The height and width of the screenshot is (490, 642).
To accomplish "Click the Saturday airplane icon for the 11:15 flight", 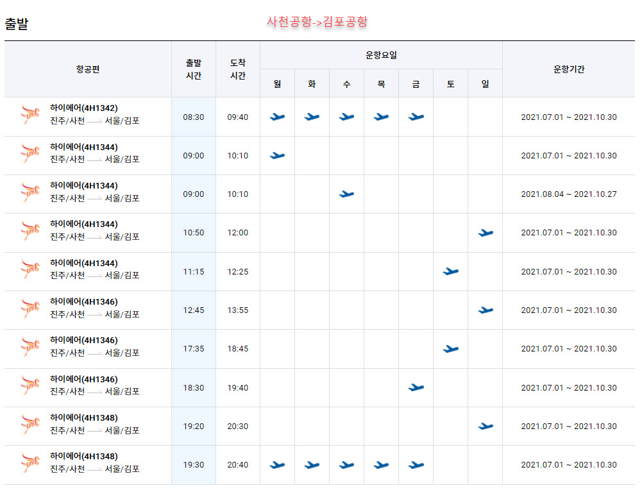I will coord(451,271).
